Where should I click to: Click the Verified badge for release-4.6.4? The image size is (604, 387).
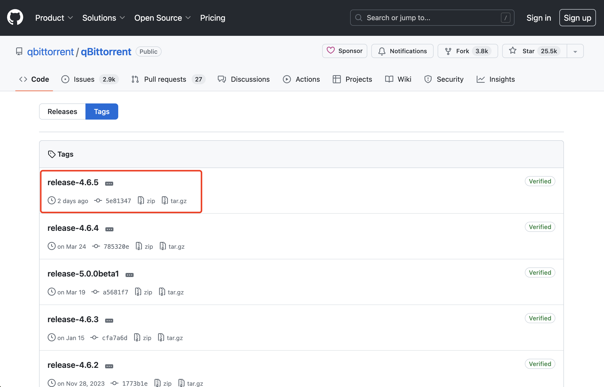(x=540, y=227)
